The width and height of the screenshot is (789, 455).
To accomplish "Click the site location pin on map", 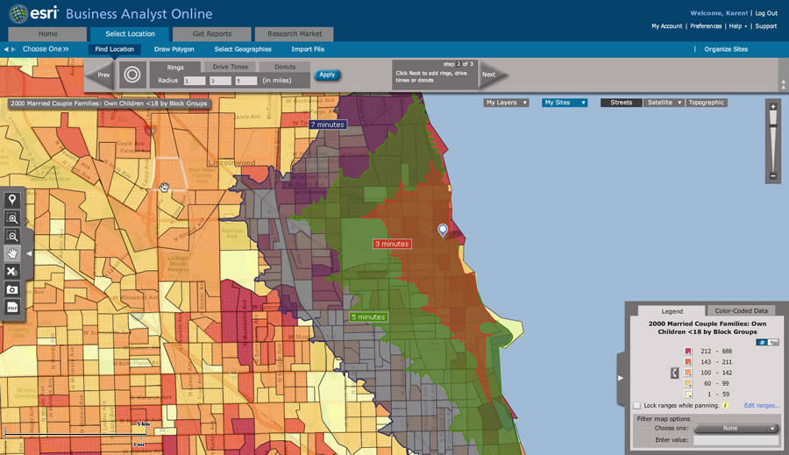I will click(x=443, y=231).
